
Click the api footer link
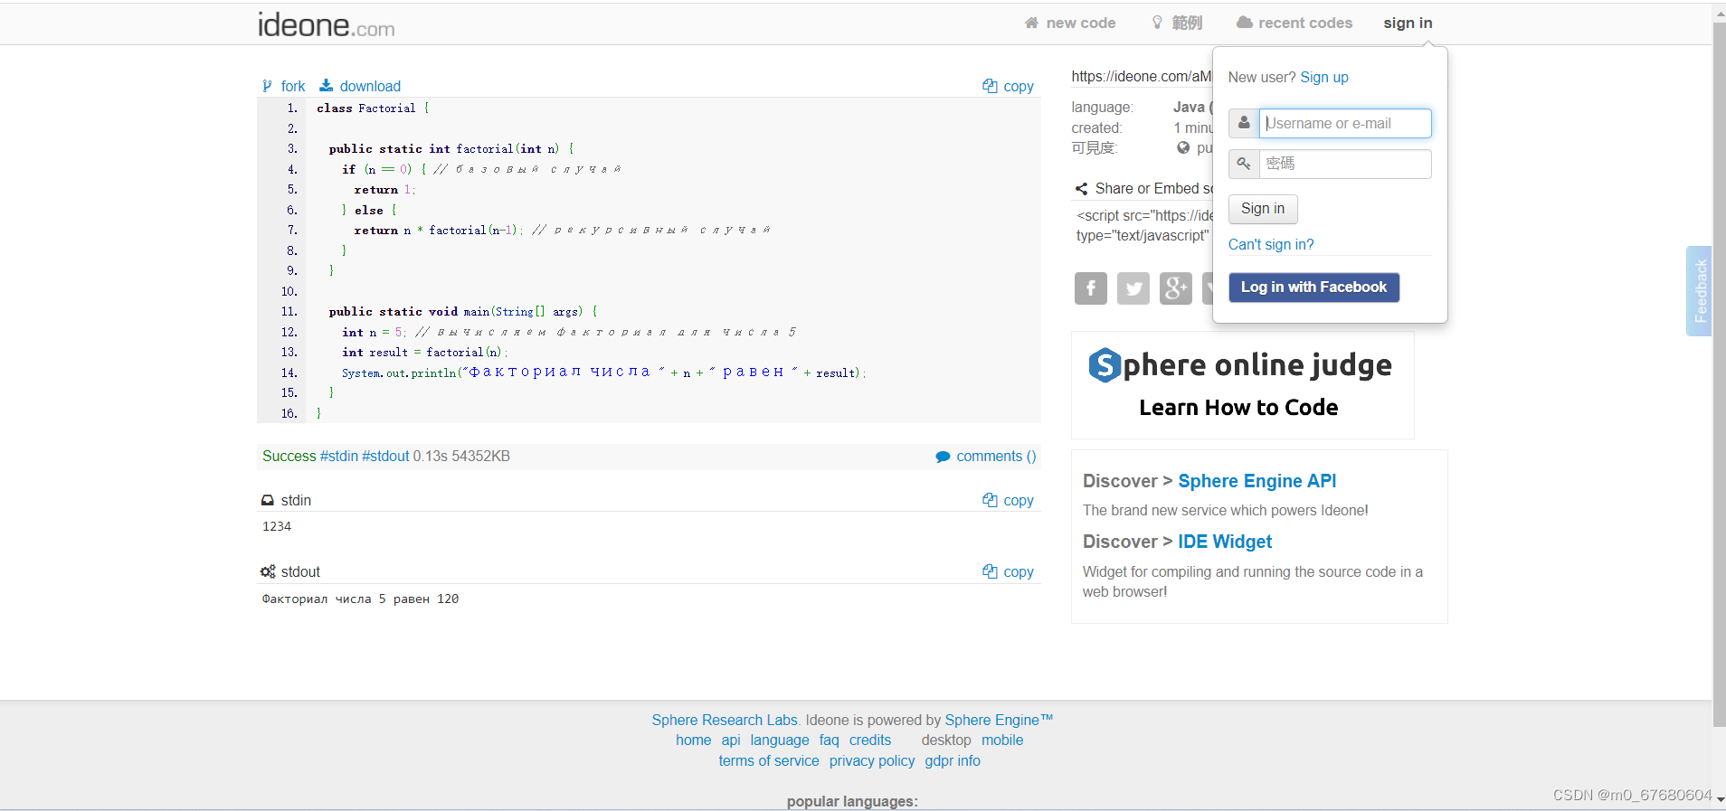pyautogui.click(x=731, y=740)
